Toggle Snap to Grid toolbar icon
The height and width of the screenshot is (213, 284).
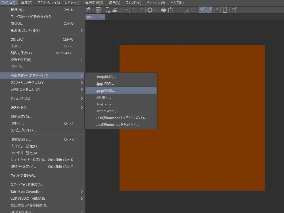click(x=216, y=10)
